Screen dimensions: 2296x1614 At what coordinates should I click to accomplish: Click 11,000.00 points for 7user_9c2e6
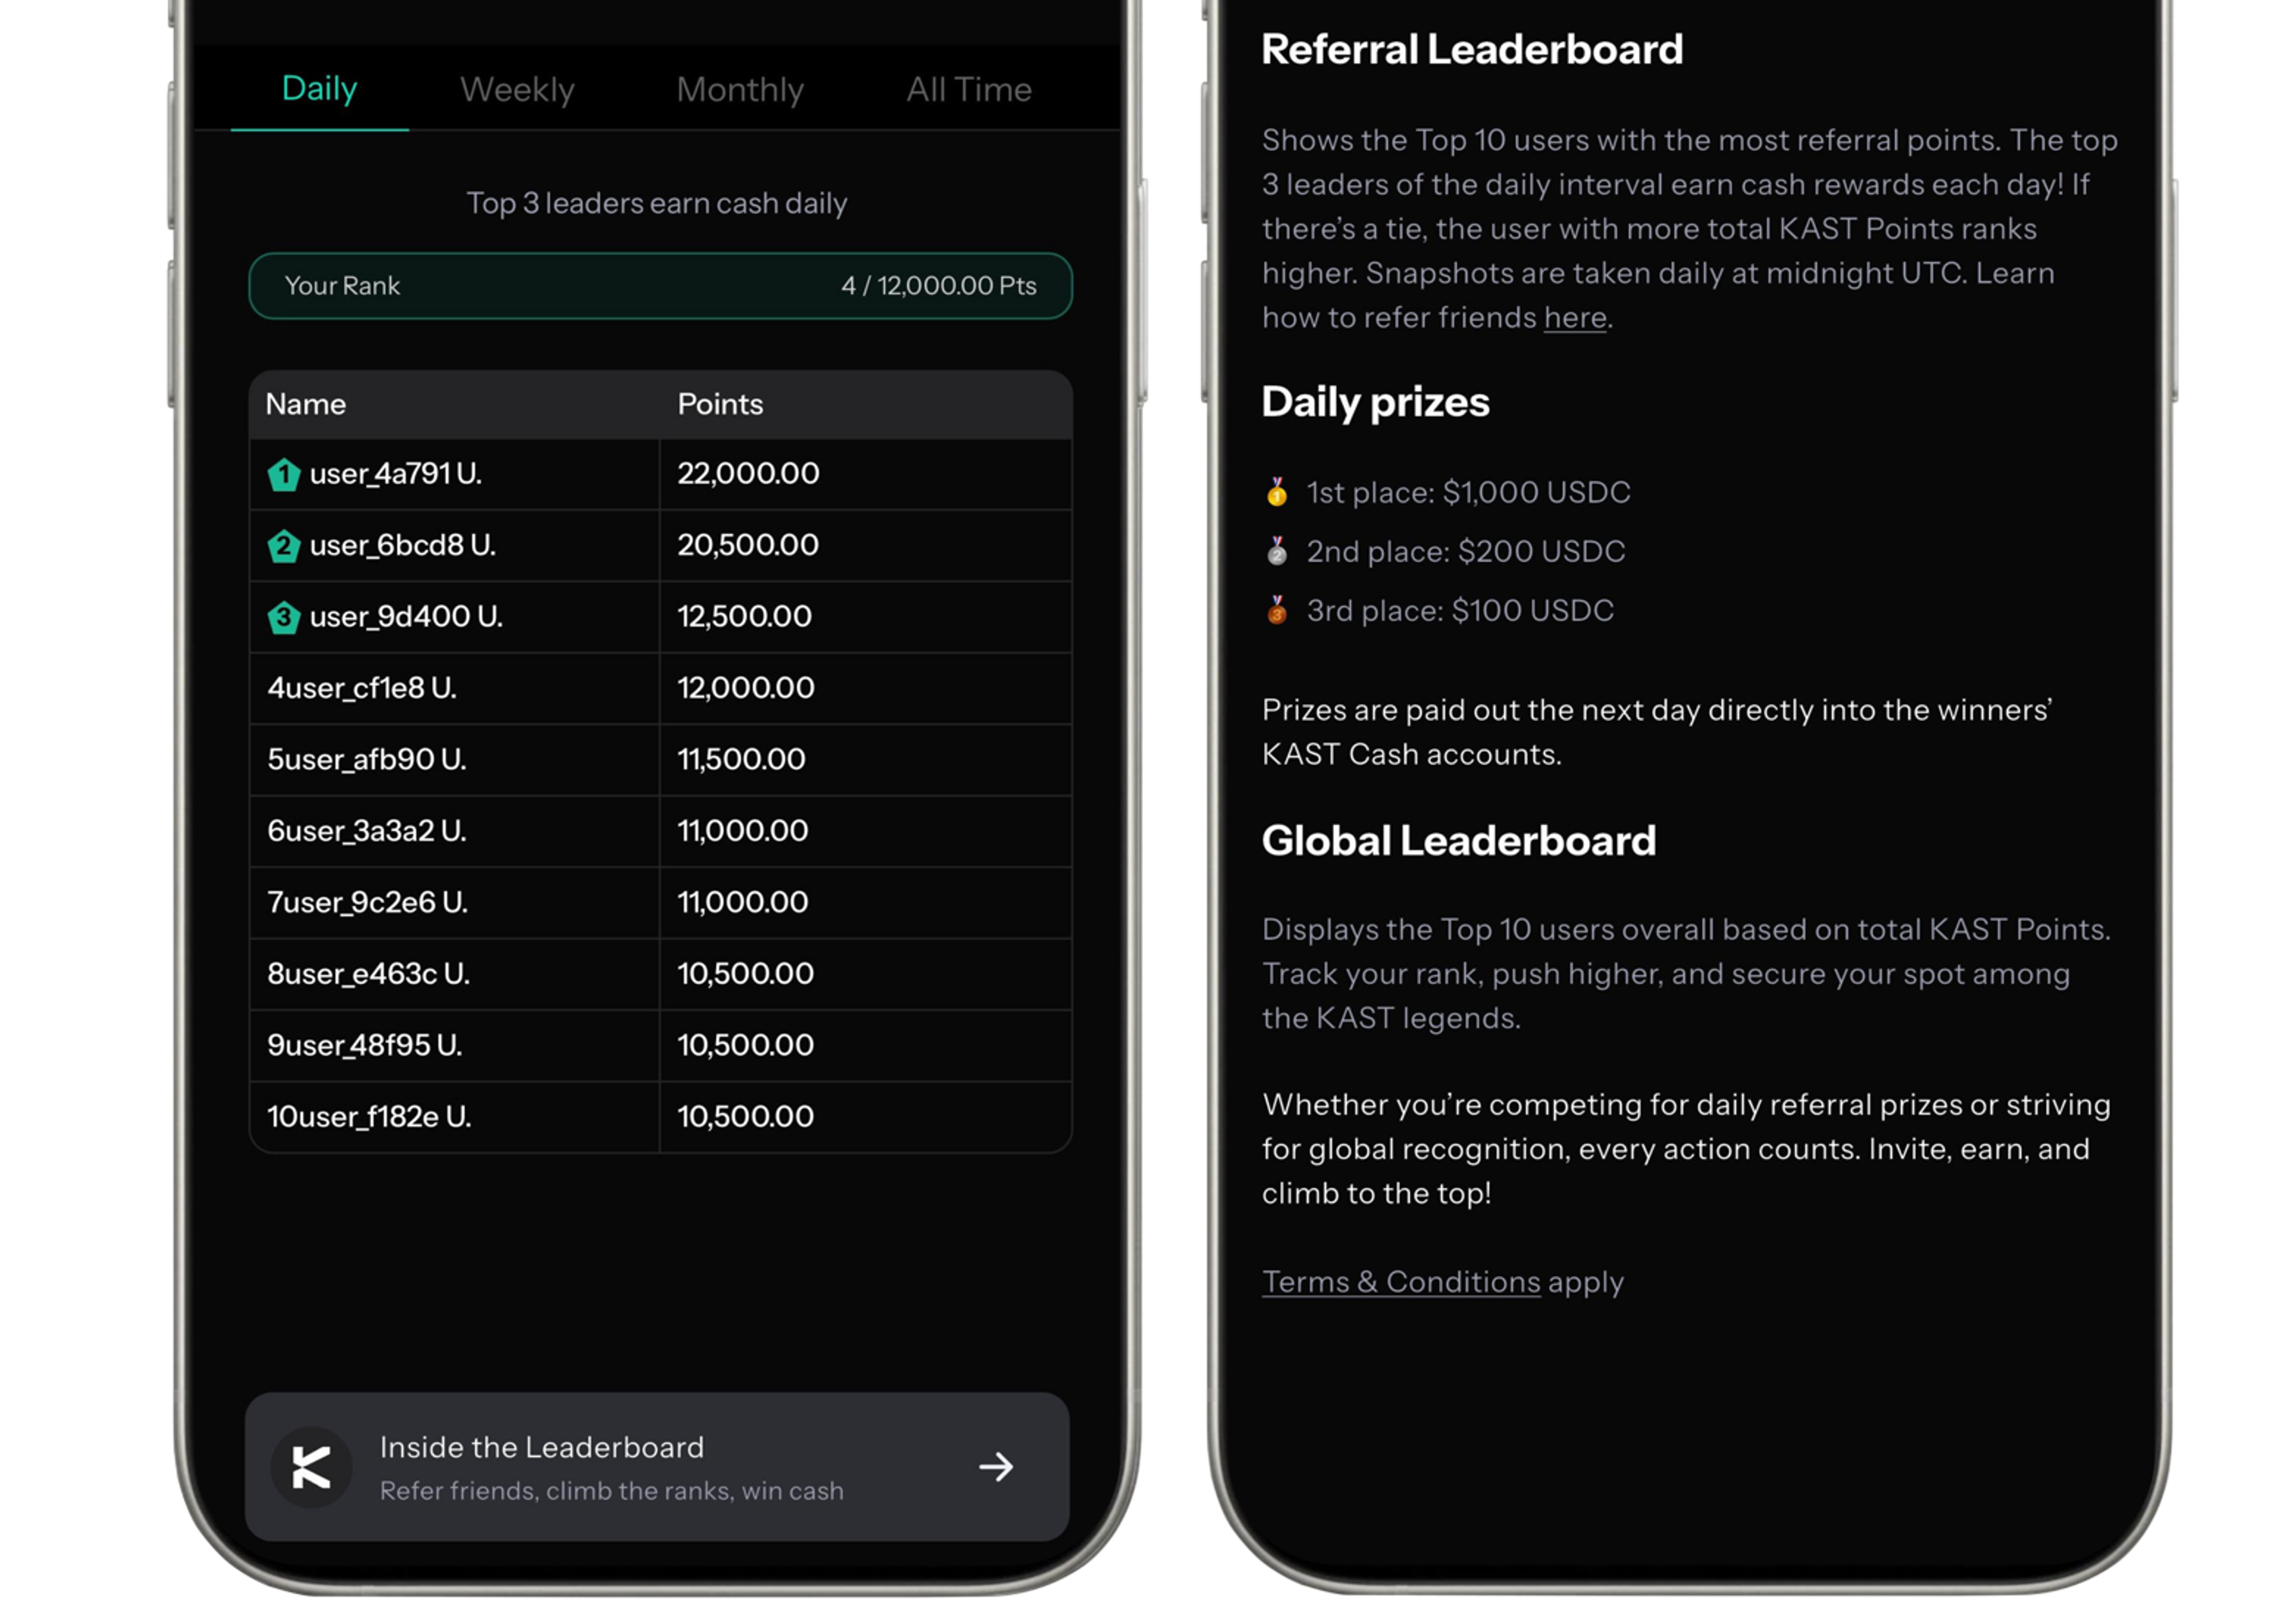743,903
